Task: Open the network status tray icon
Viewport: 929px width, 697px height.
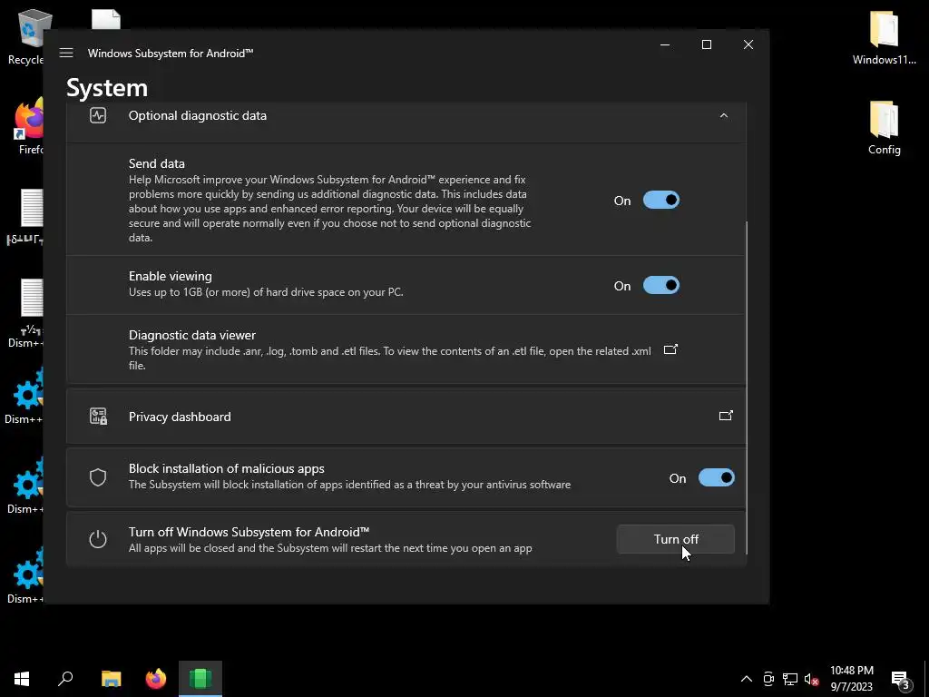Action: tap(790, 679)
